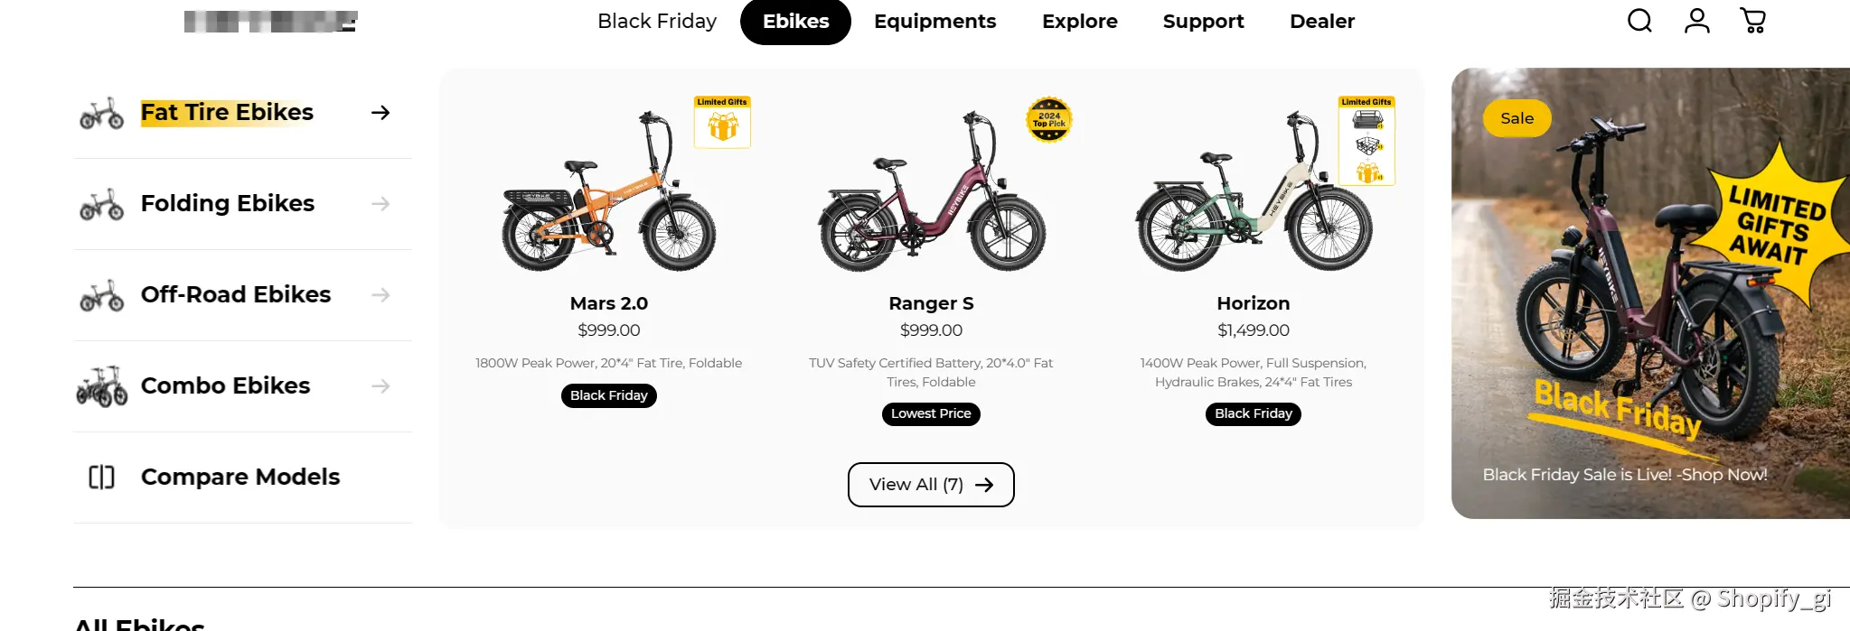Click the Lowest Price tag on Ranger S
The image size is (1850, 631).
click(x=931, y=414)
